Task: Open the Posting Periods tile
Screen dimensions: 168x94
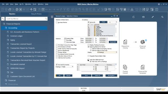Action: [125, 69]
